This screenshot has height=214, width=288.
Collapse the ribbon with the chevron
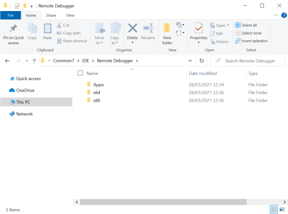pos(276,15)
